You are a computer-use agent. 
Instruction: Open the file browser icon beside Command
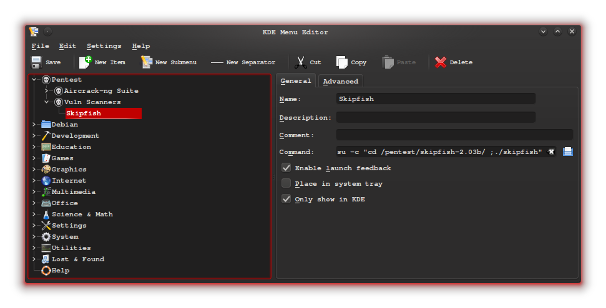click(567, 152)
